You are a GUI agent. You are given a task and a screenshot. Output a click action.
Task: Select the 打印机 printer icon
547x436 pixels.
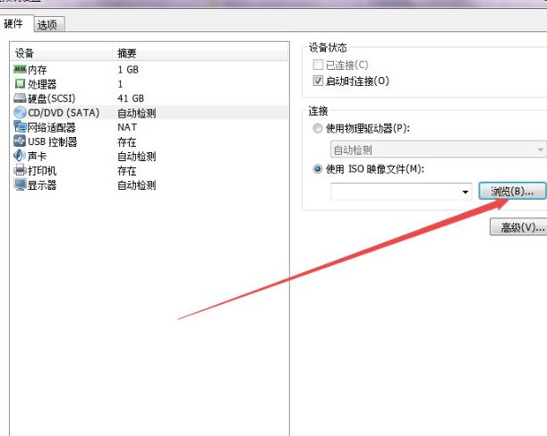pyautogui.click(x=21, y=170)
